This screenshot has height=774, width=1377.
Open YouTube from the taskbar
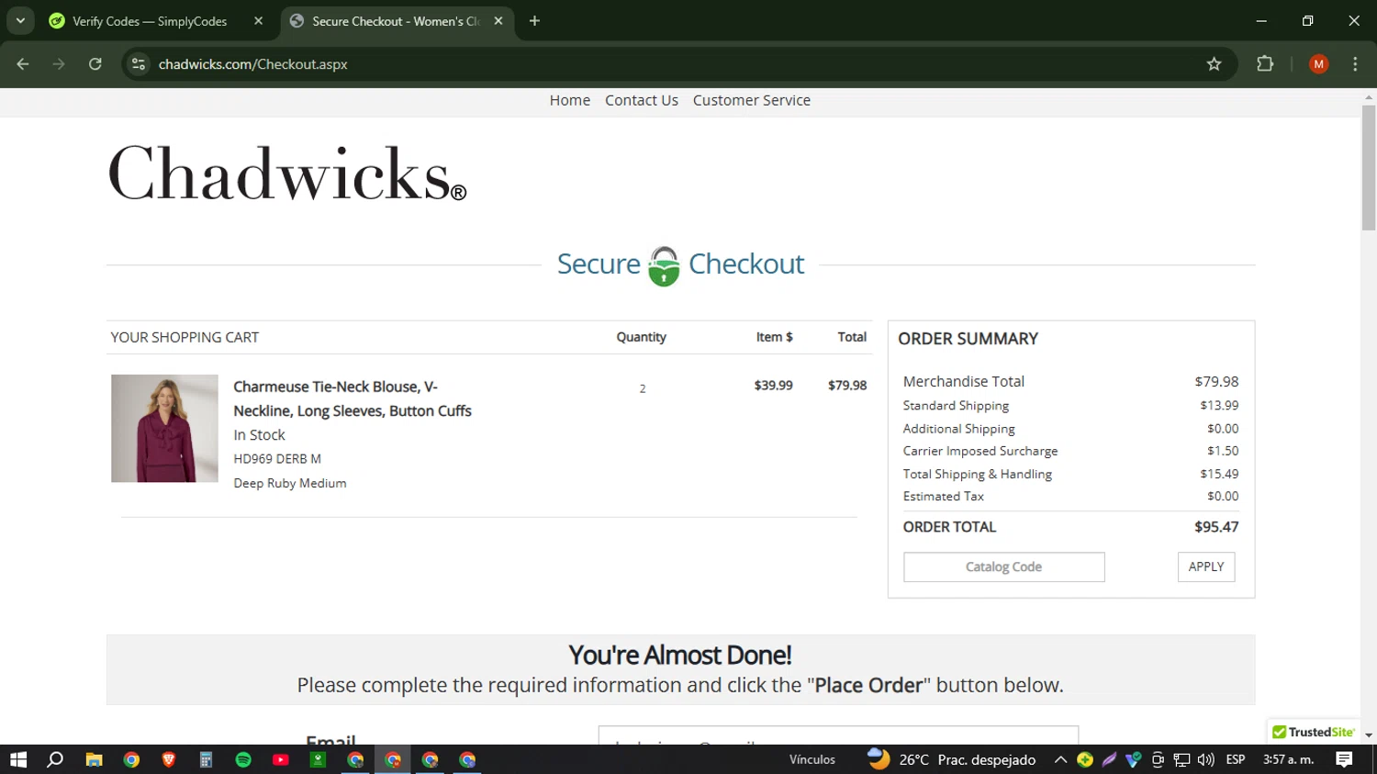click(281, 759)
